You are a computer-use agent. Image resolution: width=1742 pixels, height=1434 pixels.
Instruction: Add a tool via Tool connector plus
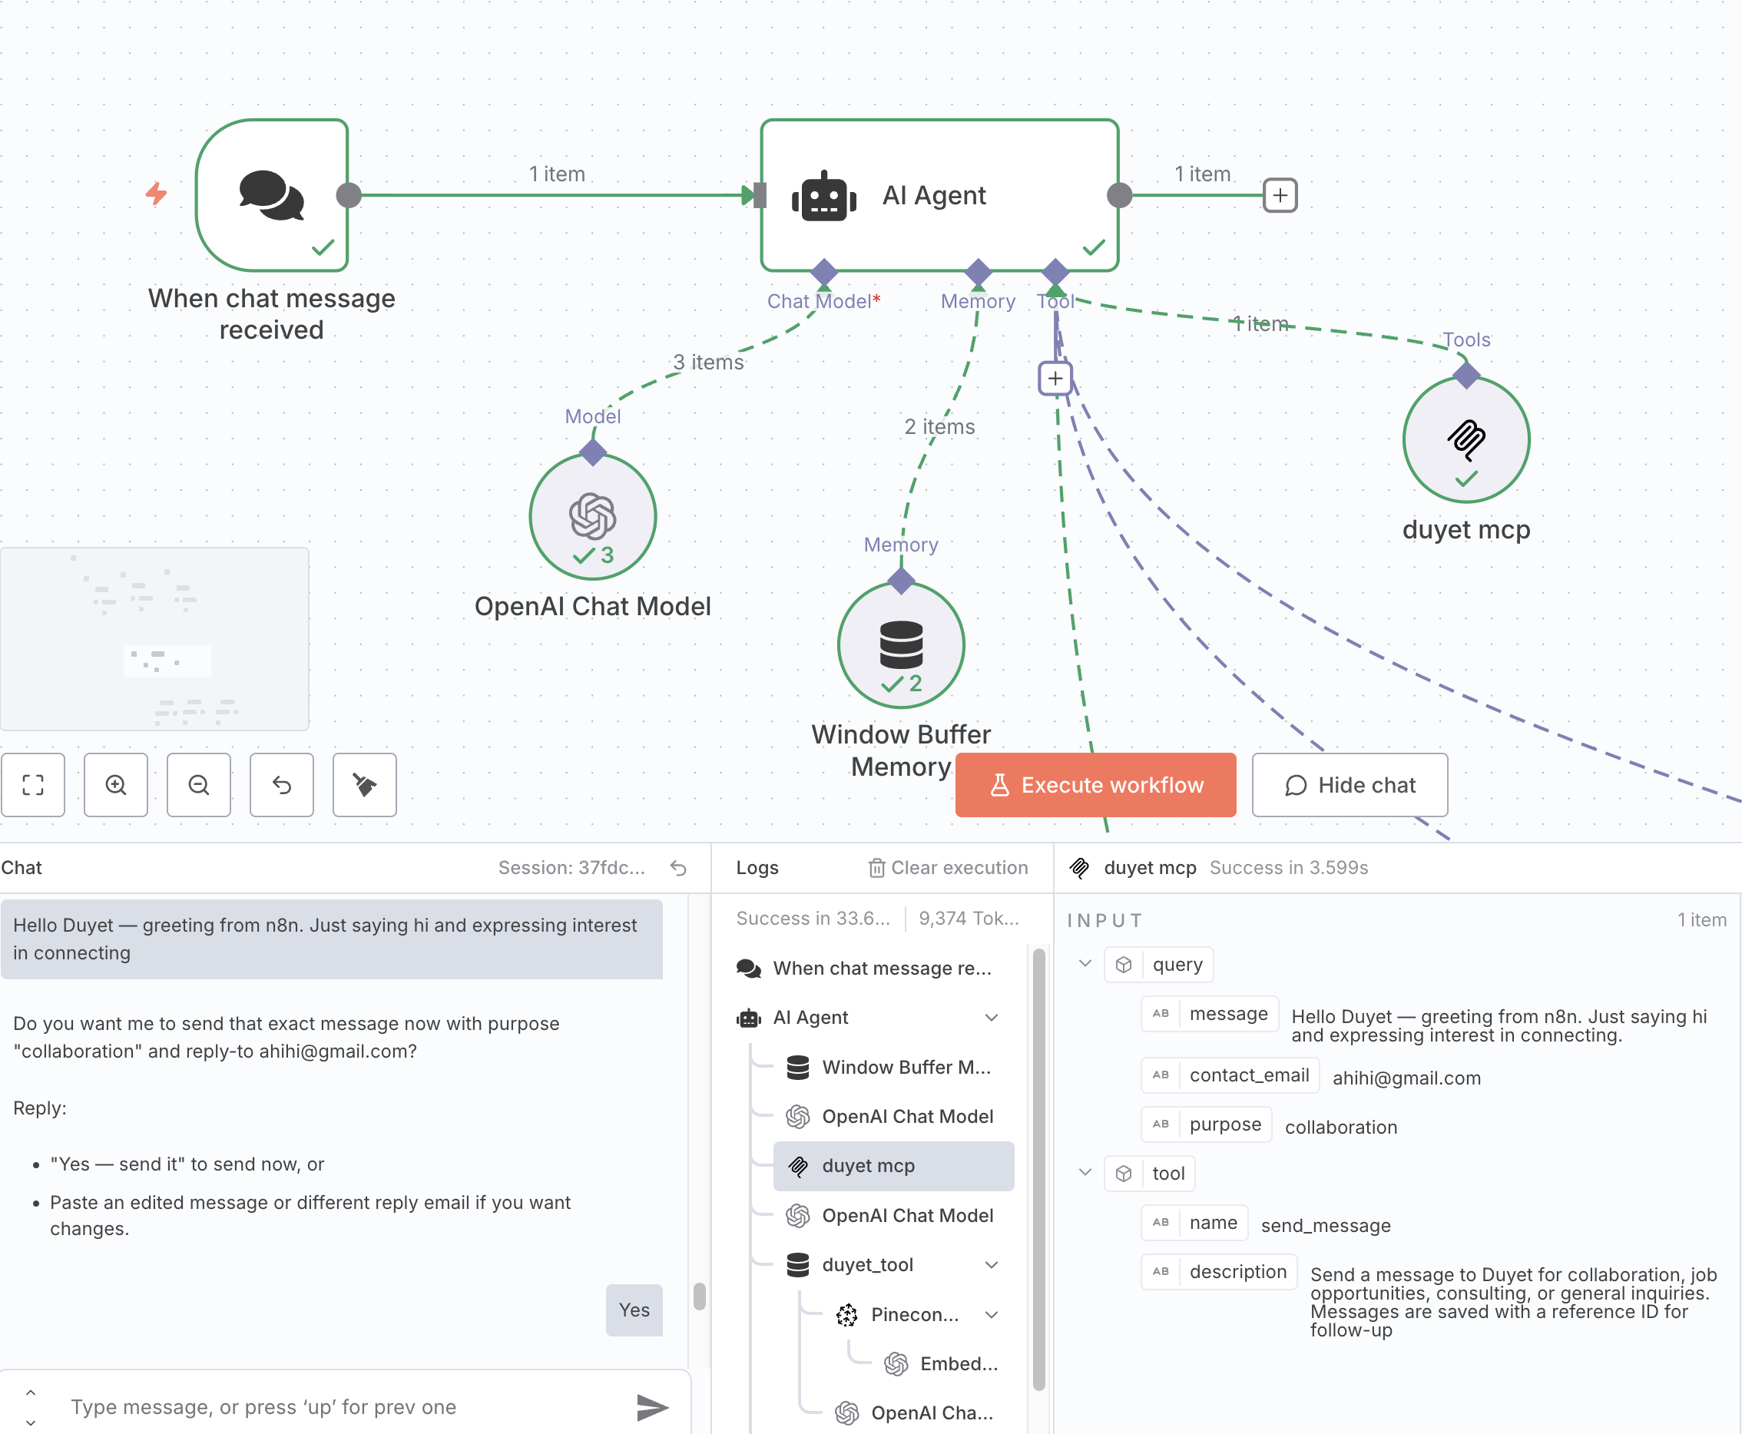click(1055, 379)
